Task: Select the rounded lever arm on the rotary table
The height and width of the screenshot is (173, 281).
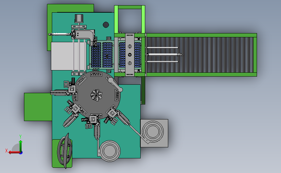Action: click(x=115, y=84)
